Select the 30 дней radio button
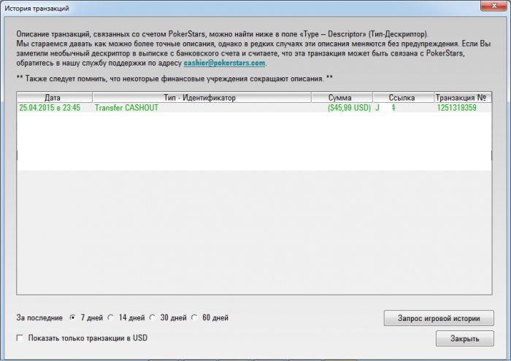The width and height of the screenshot is (511, 361). [x=153, y=317]
